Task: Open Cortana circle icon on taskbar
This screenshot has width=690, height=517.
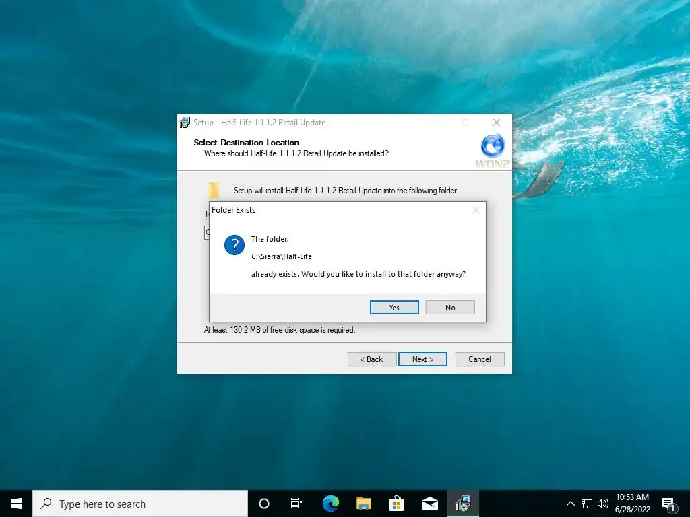Action: pyautogui.click(x=264, y=504)
